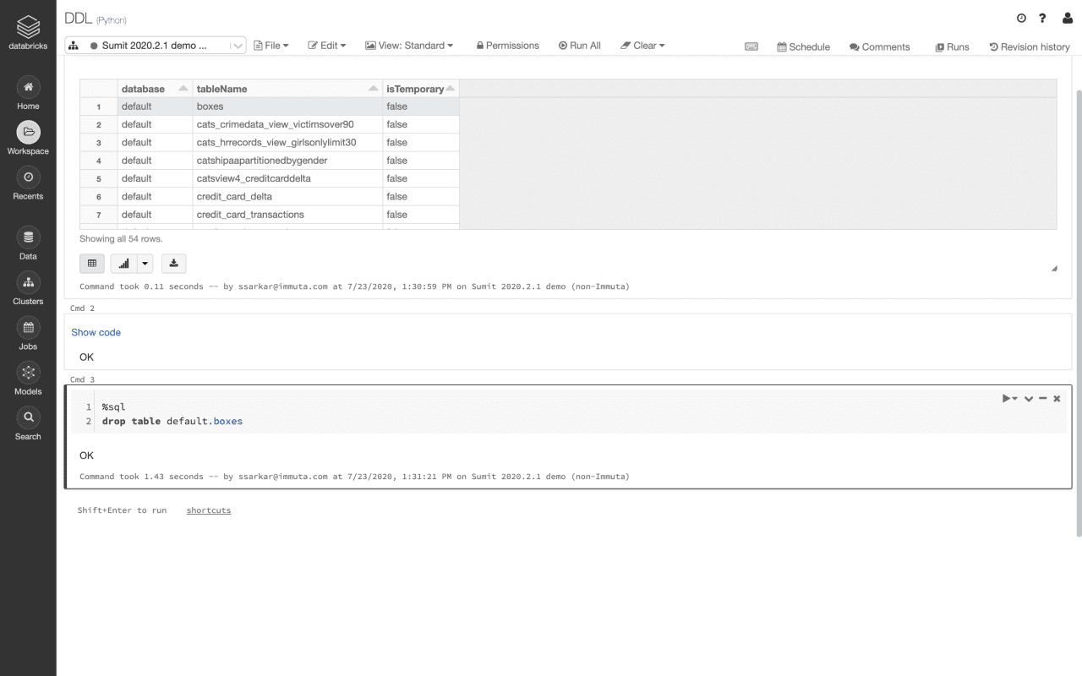Open the Clear menu
This screenshot has width=1082, height=676.
[642, 46]
